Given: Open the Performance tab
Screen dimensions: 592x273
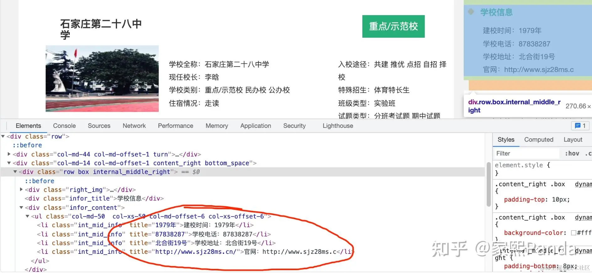Looking at the screenshot, I should pyautogui.click(x=176, y=126).
